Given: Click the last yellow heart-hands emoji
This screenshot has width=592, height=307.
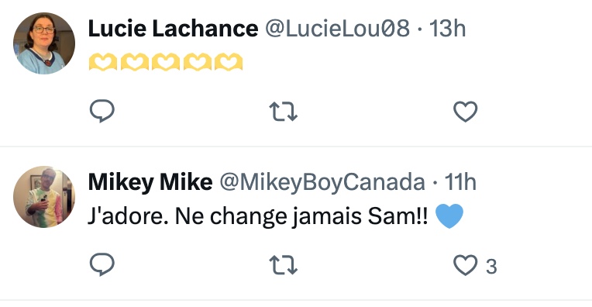Looking at the screenshot, I should (x=229, y=62).
